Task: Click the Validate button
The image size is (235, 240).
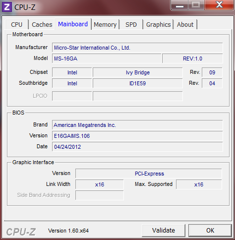Action: tap(164, 231)
